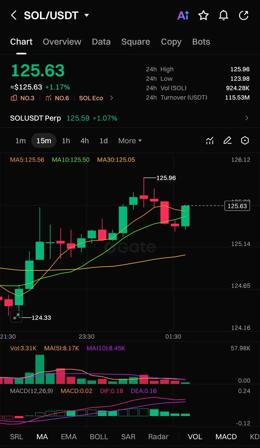This screenshot has width=260, height=448.
Task: Tap the current price 125.63 headline
Action: click(x=38, y=70)
